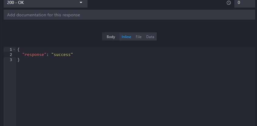The height and width of the screenshot is (126, 257).
Task: Place cursor in the "response" key
Action: [34, 55]
